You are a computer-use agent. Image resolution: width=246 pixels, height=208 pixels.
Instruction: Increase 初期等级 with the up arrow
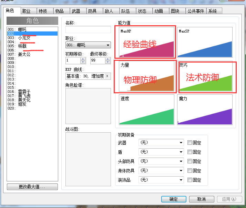(x=83, y=59)
